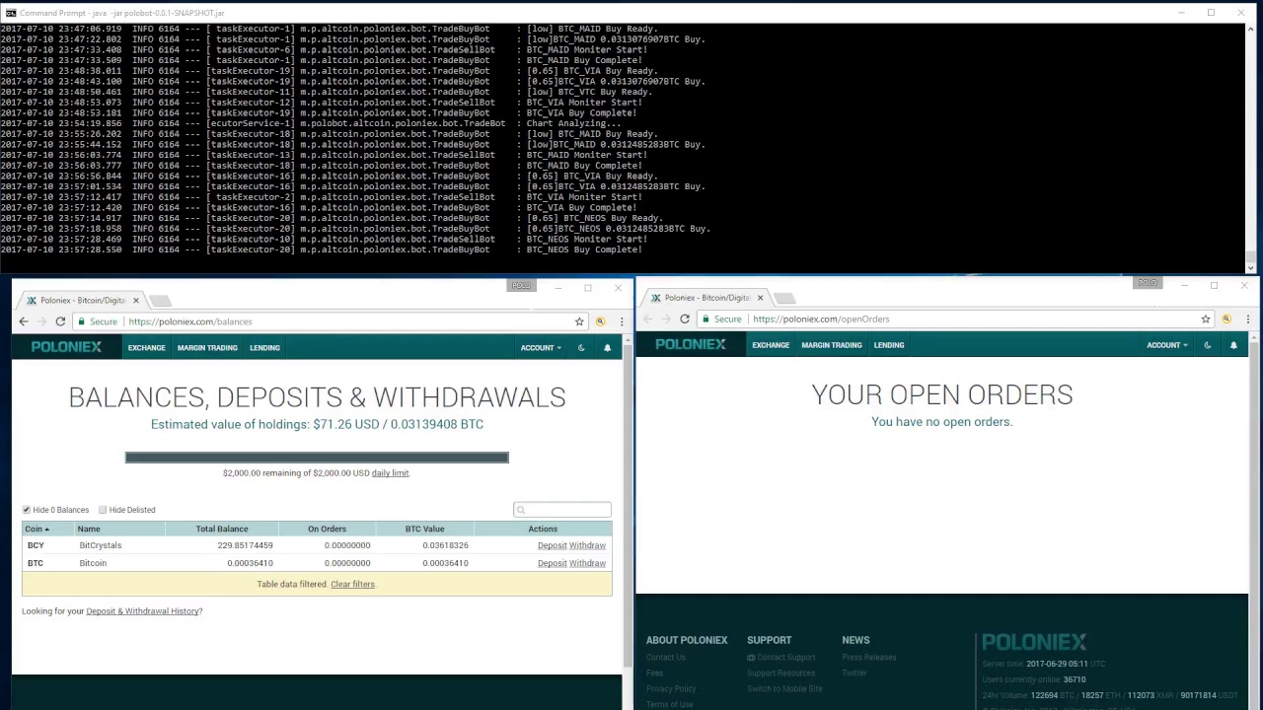
Task: Click Deposit for the BCY BitCrystals row
Action: [x=552, y=545]
